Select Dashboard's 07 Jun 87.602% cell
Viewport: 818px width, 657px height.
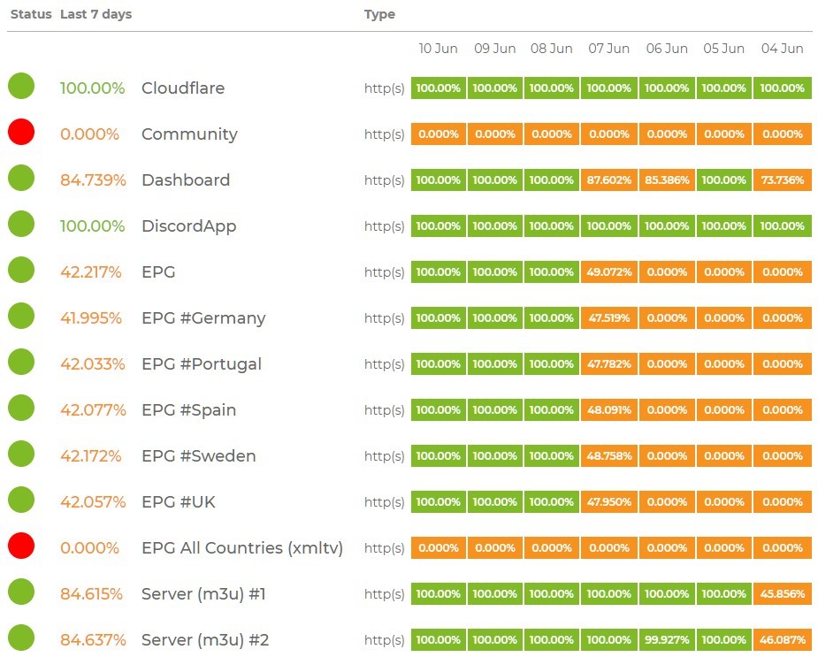point(608,180)
